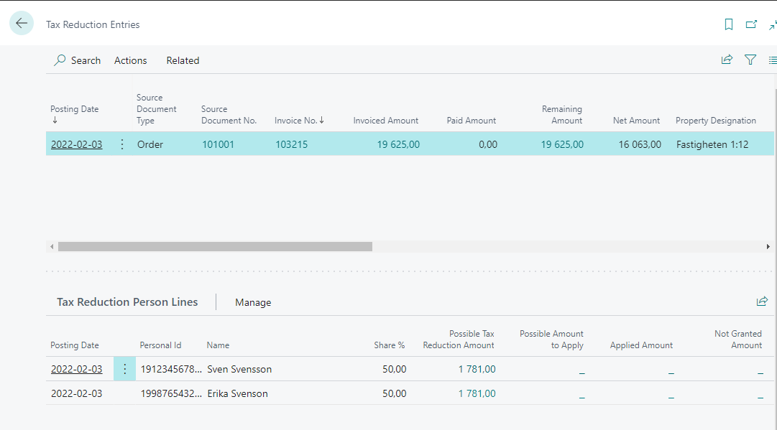
Task: Select the Tax Reduction Person Lines heading
Action: point(127,302)
